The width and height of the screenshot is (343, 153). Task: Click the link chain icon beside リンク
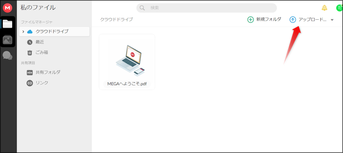click(30, 83)
